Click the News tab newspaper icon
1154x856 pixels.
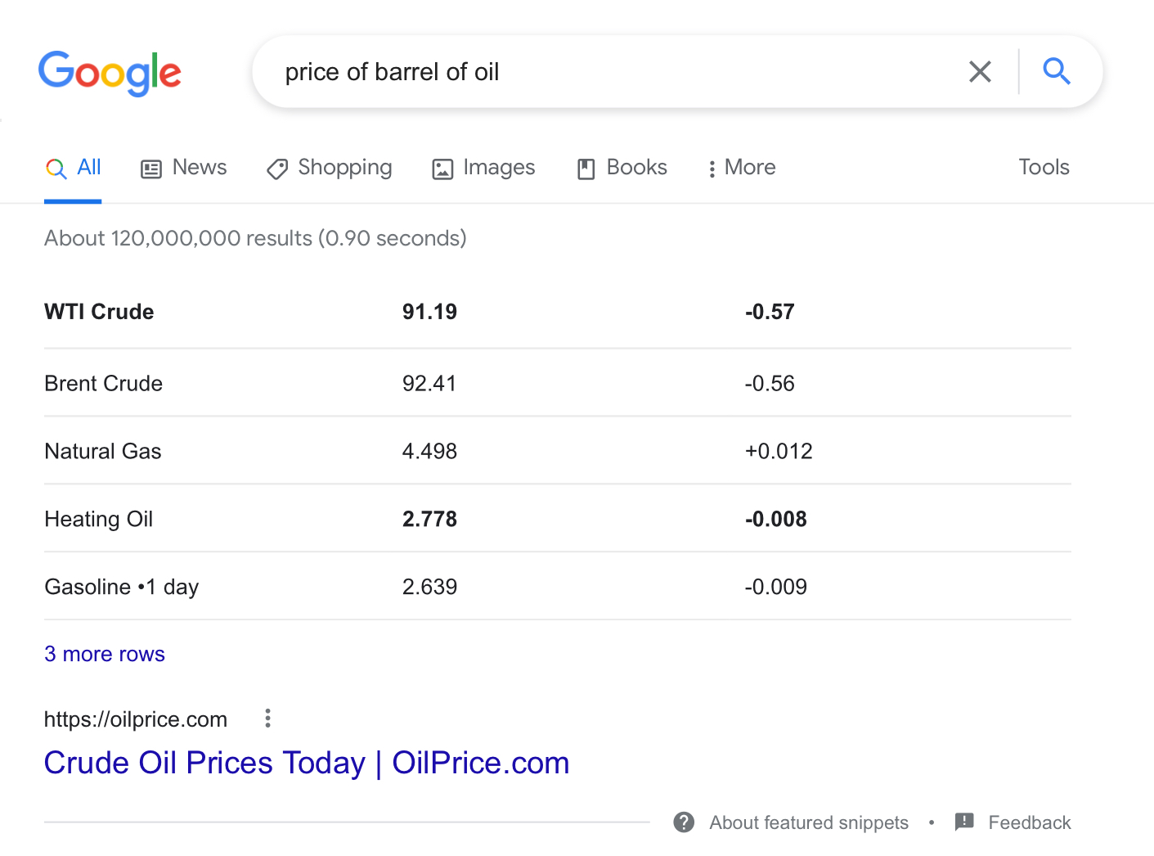tap(151, 169)
